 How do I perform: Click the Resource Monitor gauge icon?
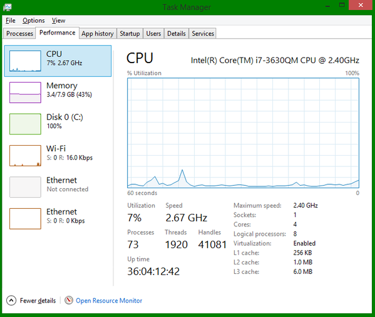coord(69,300)
